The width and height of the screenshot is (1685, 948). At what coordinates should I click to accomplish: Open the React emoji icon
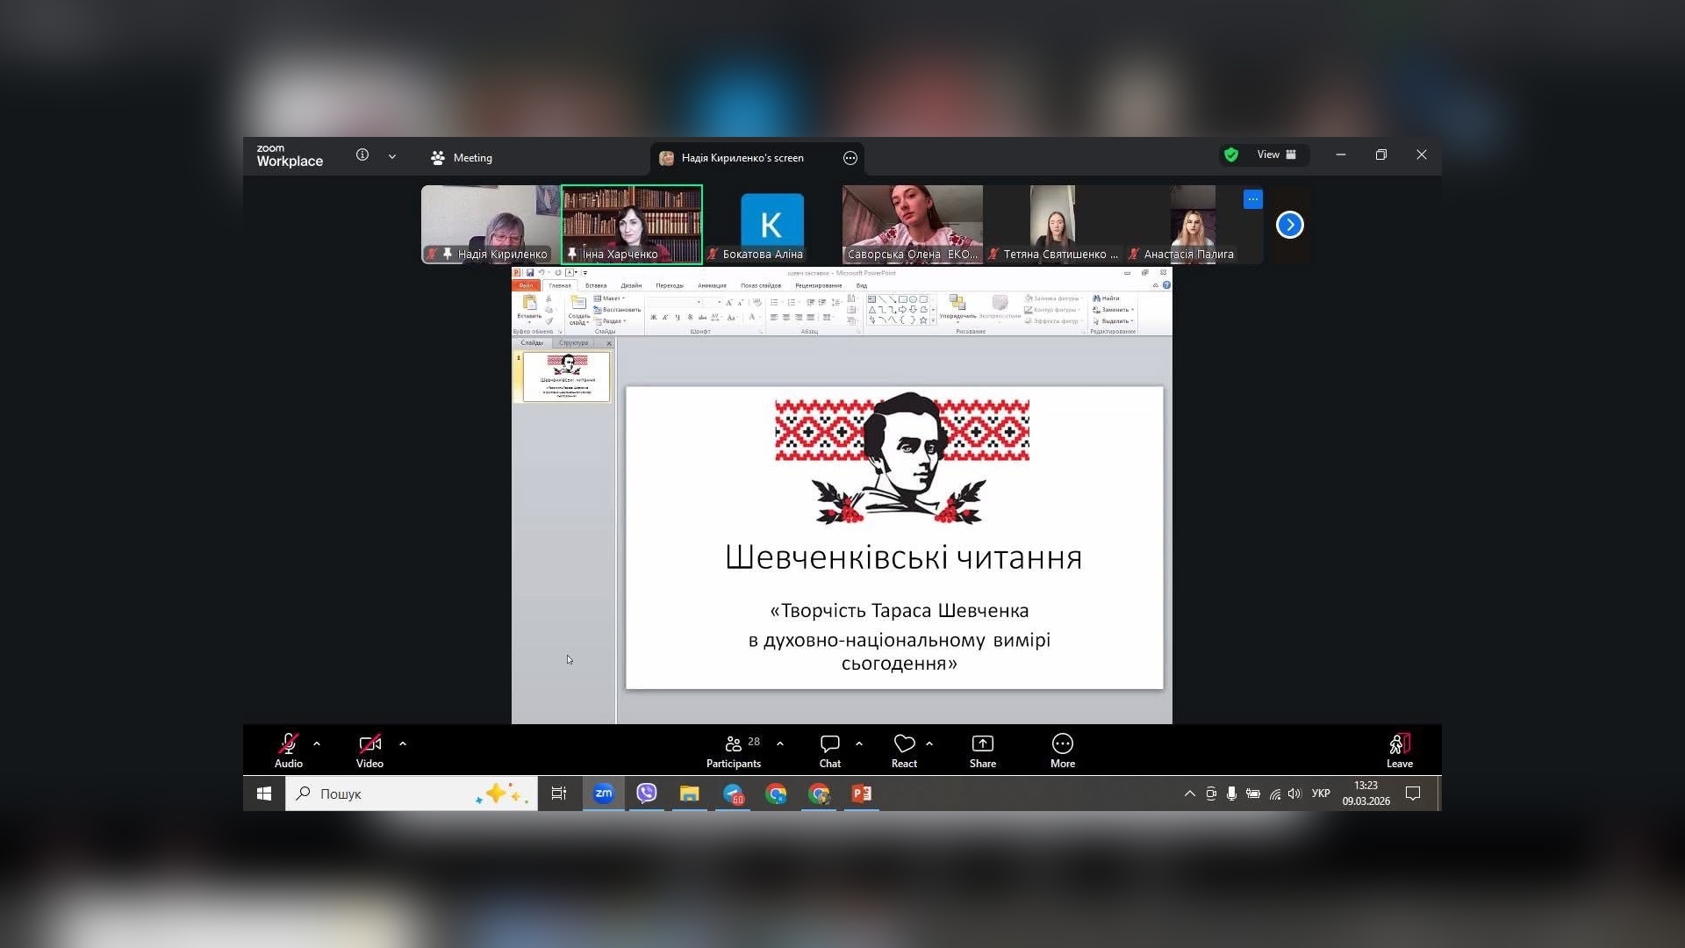904,750
